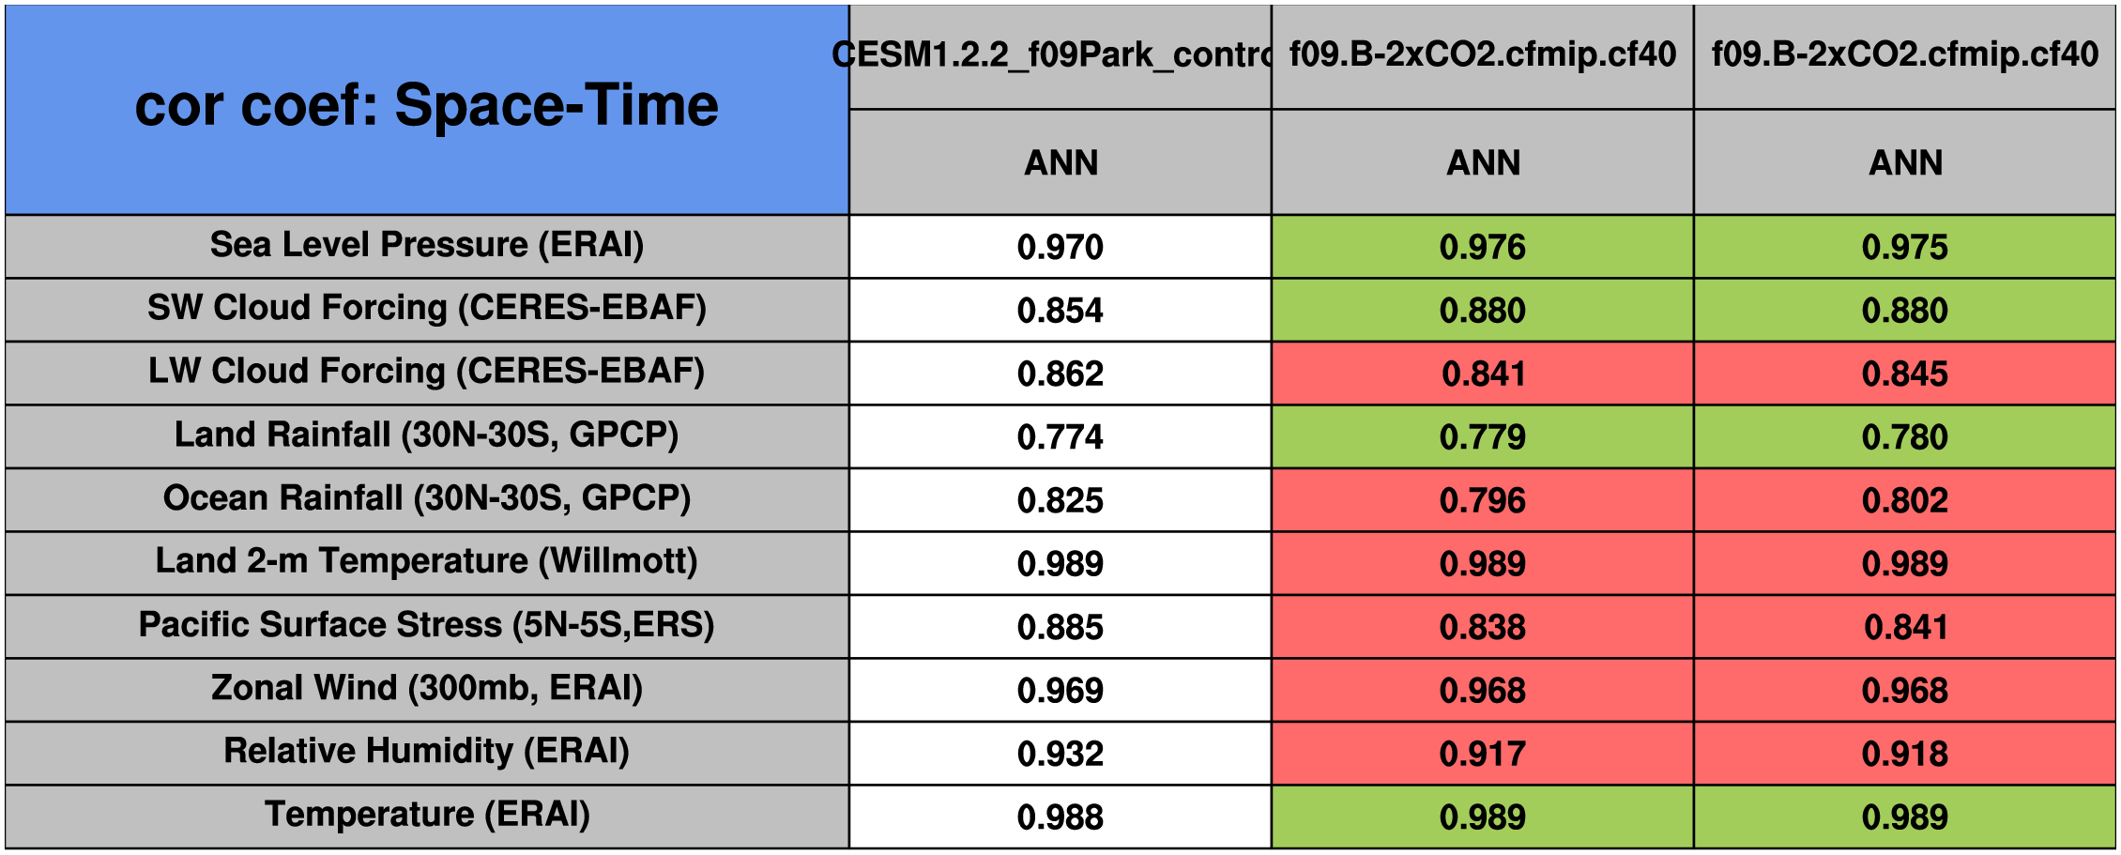The image size is (2121, 855).
Task: Select the CESM1.2.2_f09Park_contro column header
Action: click(x=1060, y=55)
